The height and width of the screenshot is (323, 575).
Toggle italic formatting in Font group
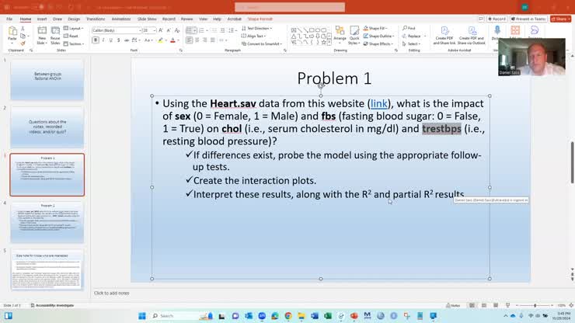point(104,40)
